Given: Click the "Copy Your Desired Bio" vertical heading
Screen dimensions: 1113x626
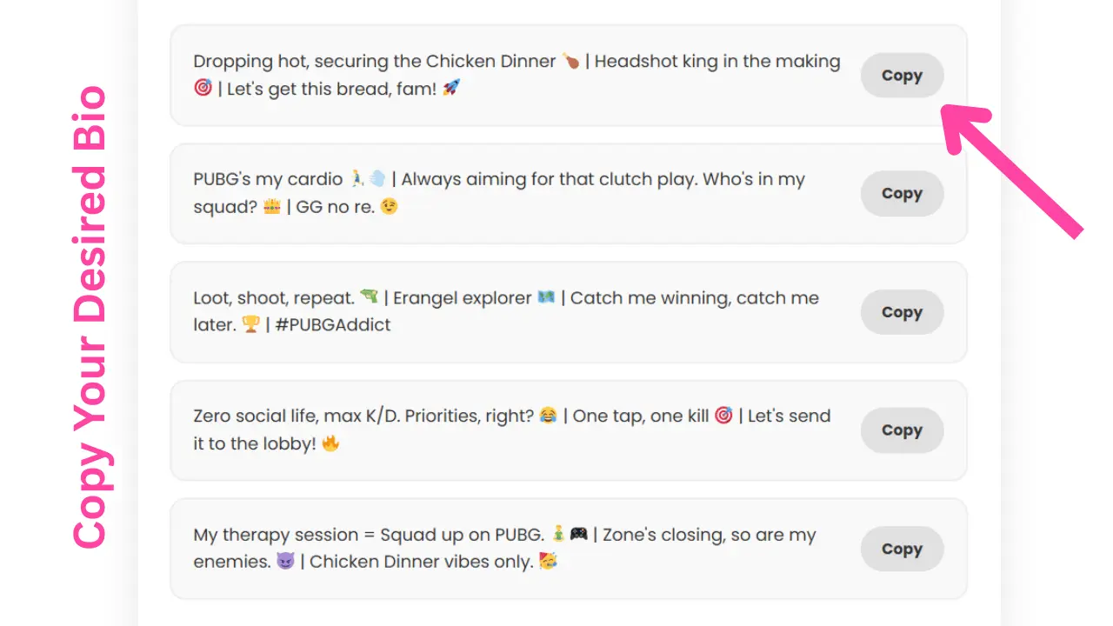Looking at the screenshot, I should 90,317.
